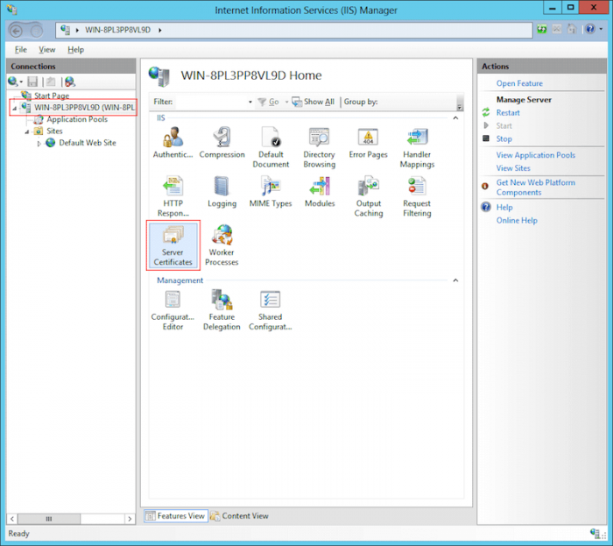Open the Request Filtering icon
Image resolution: width=613 pixels, height=546 pixels.
coord(417,192)
